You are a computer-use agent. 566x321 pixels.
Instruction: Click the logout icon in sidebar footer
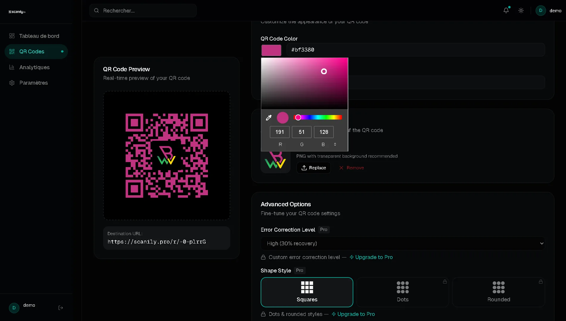point(61,308)
